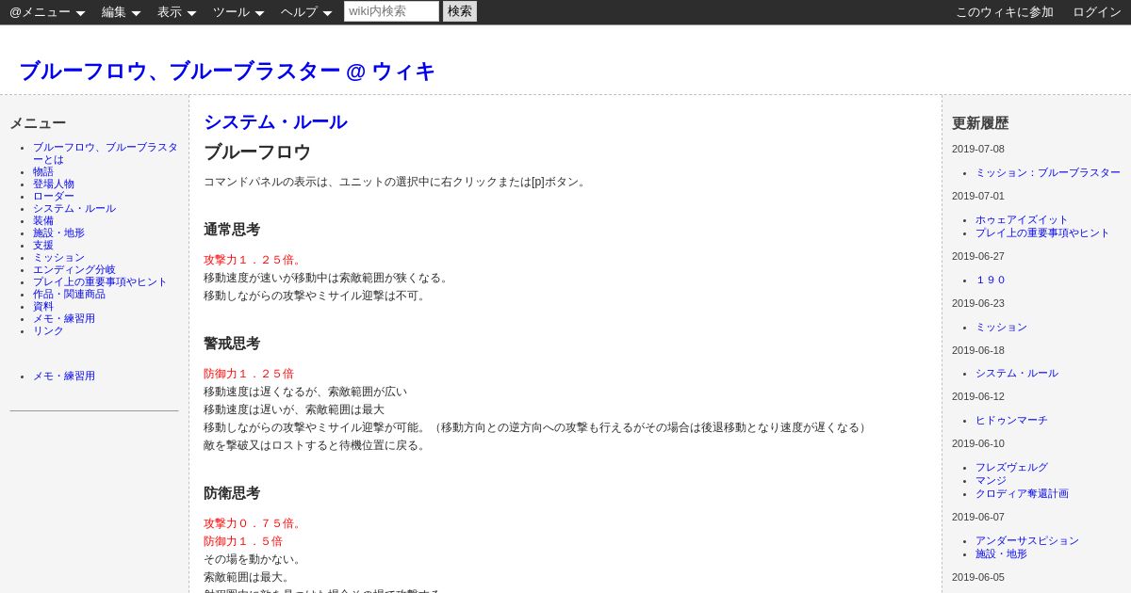This screenshot has height=593, width=1131.
Task: Open the 編集 dropdown menu
Action: [x=121, y=12]
